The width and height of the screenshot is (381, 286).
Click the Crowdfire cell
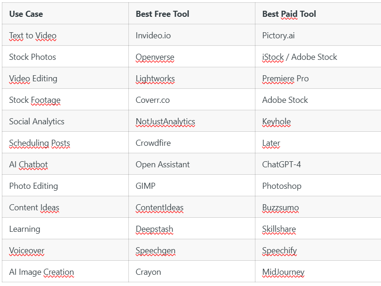pyautogui.click(x=192, y=143)
